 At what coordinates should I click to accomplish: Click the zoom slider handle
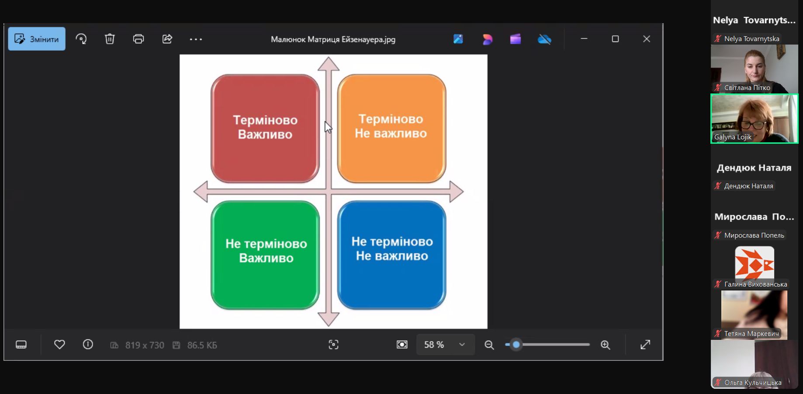(x=516, y=345)
